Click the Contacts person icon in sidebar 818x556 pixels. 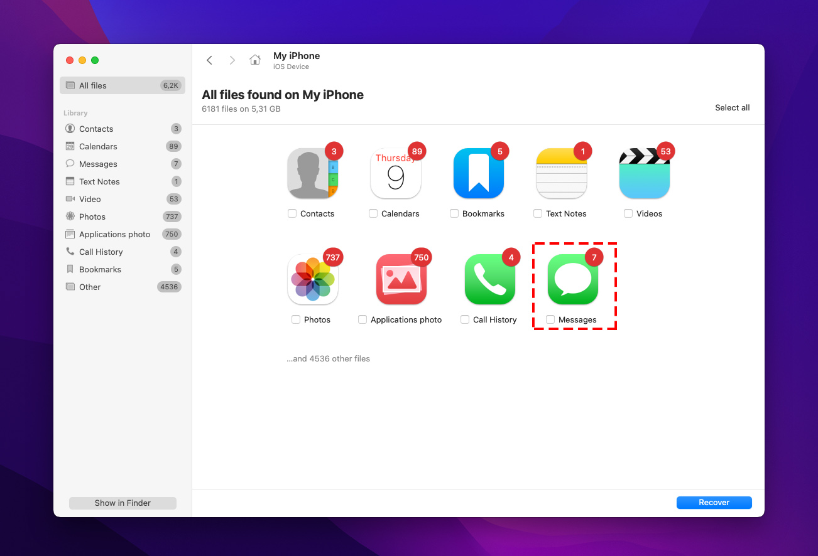click(x=70, y=129)
